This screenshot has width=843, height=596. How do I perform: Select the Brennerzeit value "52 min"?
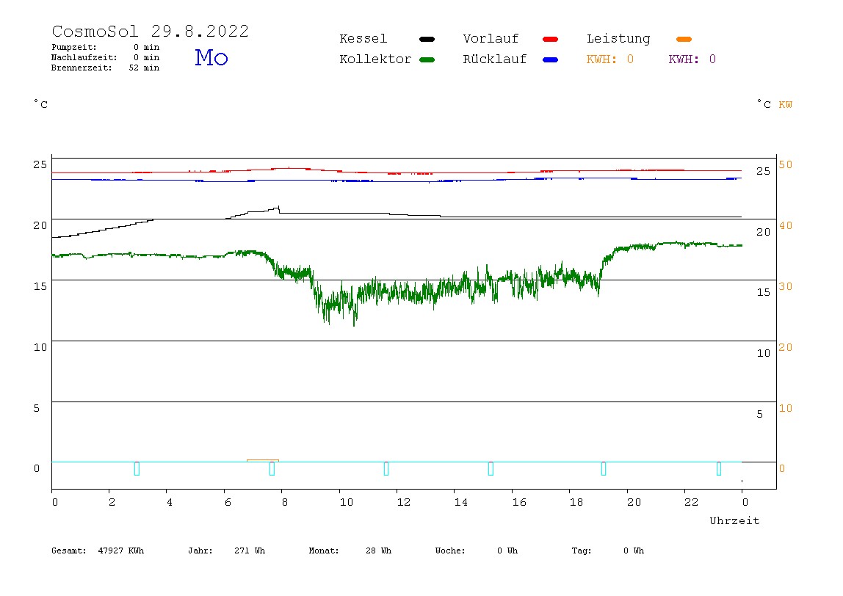[x=144, y=68]
